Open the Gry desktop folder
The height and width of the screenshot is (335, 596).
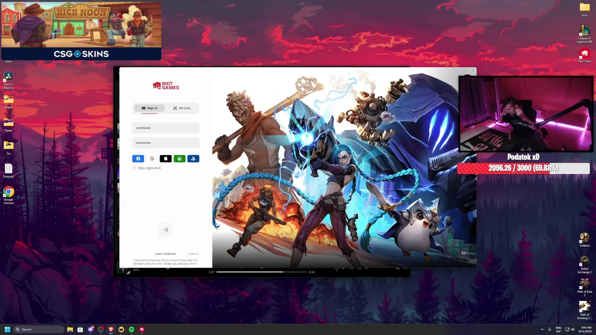(8, 148)
